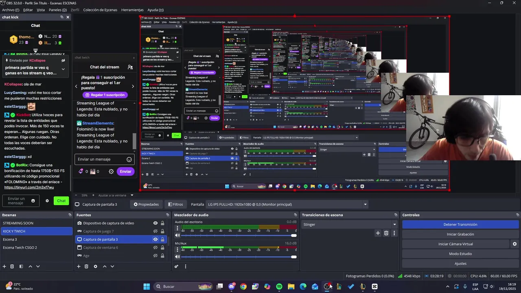Add a new scene in Escenas panel
521x293 pixels.
click(x=4, y=267)
